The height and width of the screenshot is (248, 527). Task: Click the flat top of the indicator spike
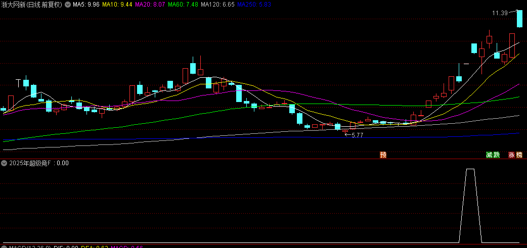click(x=470, y=169)
